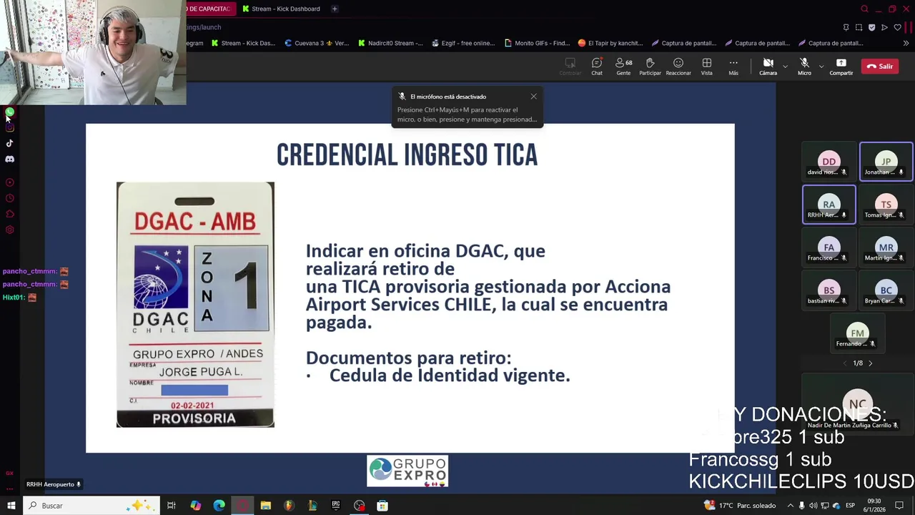Viewport: 915px width, 515px height.
Task: Open settings gear icon in sidebar
Action: tap(10, 230)
